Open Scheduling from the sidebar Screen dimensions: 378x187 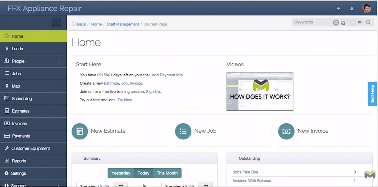tap(22, 99)
